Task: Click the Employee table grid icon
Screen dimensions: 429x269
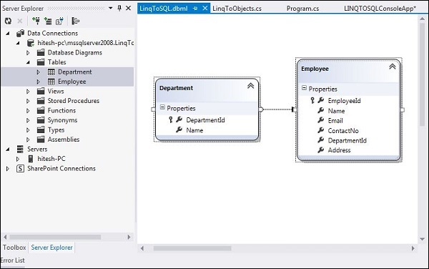Action: (51, 82)
